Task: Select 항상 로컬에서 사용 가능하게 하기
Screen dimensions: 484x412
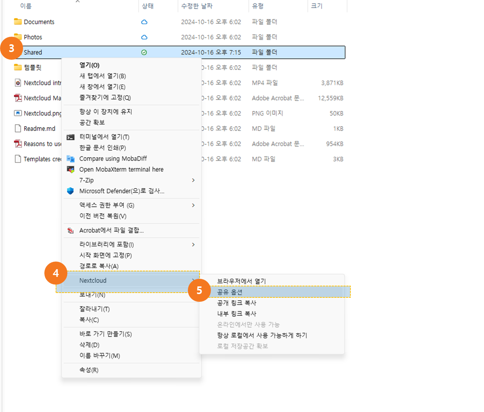Action: (x=262, y=335)
